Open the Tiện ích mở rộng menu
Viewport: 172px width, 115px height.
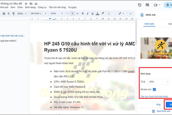[x=57, y=7]
